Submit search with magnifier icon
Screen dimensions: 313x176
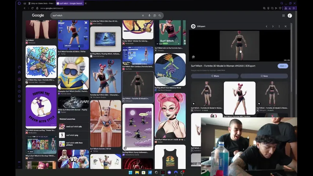pos(160,15)
